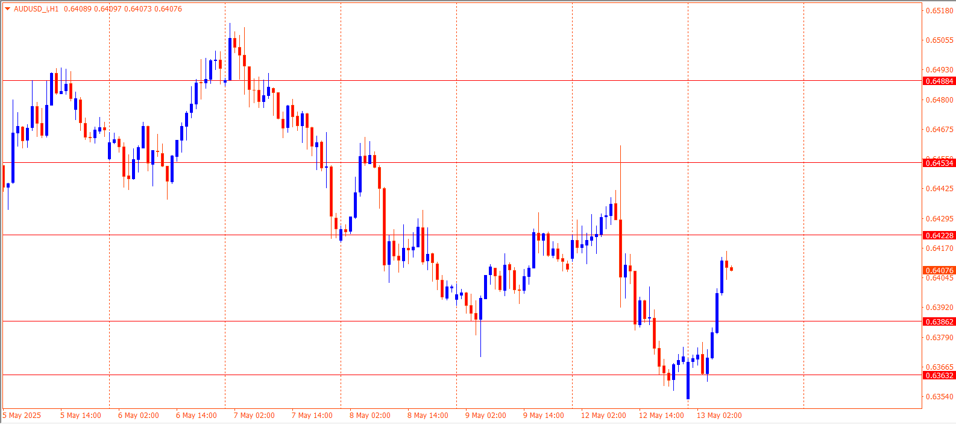Viewport: 956px width, 424px height.
Task: Click the 0.65180 price scale value
Action: (x=940, y=11)
